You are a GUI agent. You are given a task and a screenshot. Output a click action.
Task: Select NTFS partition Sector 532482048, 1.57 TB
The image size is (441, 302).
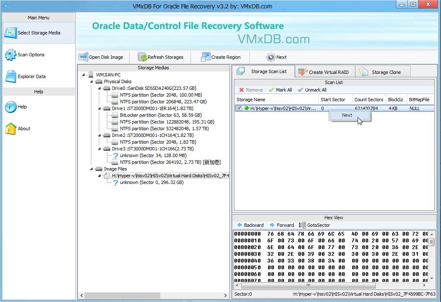164,129
